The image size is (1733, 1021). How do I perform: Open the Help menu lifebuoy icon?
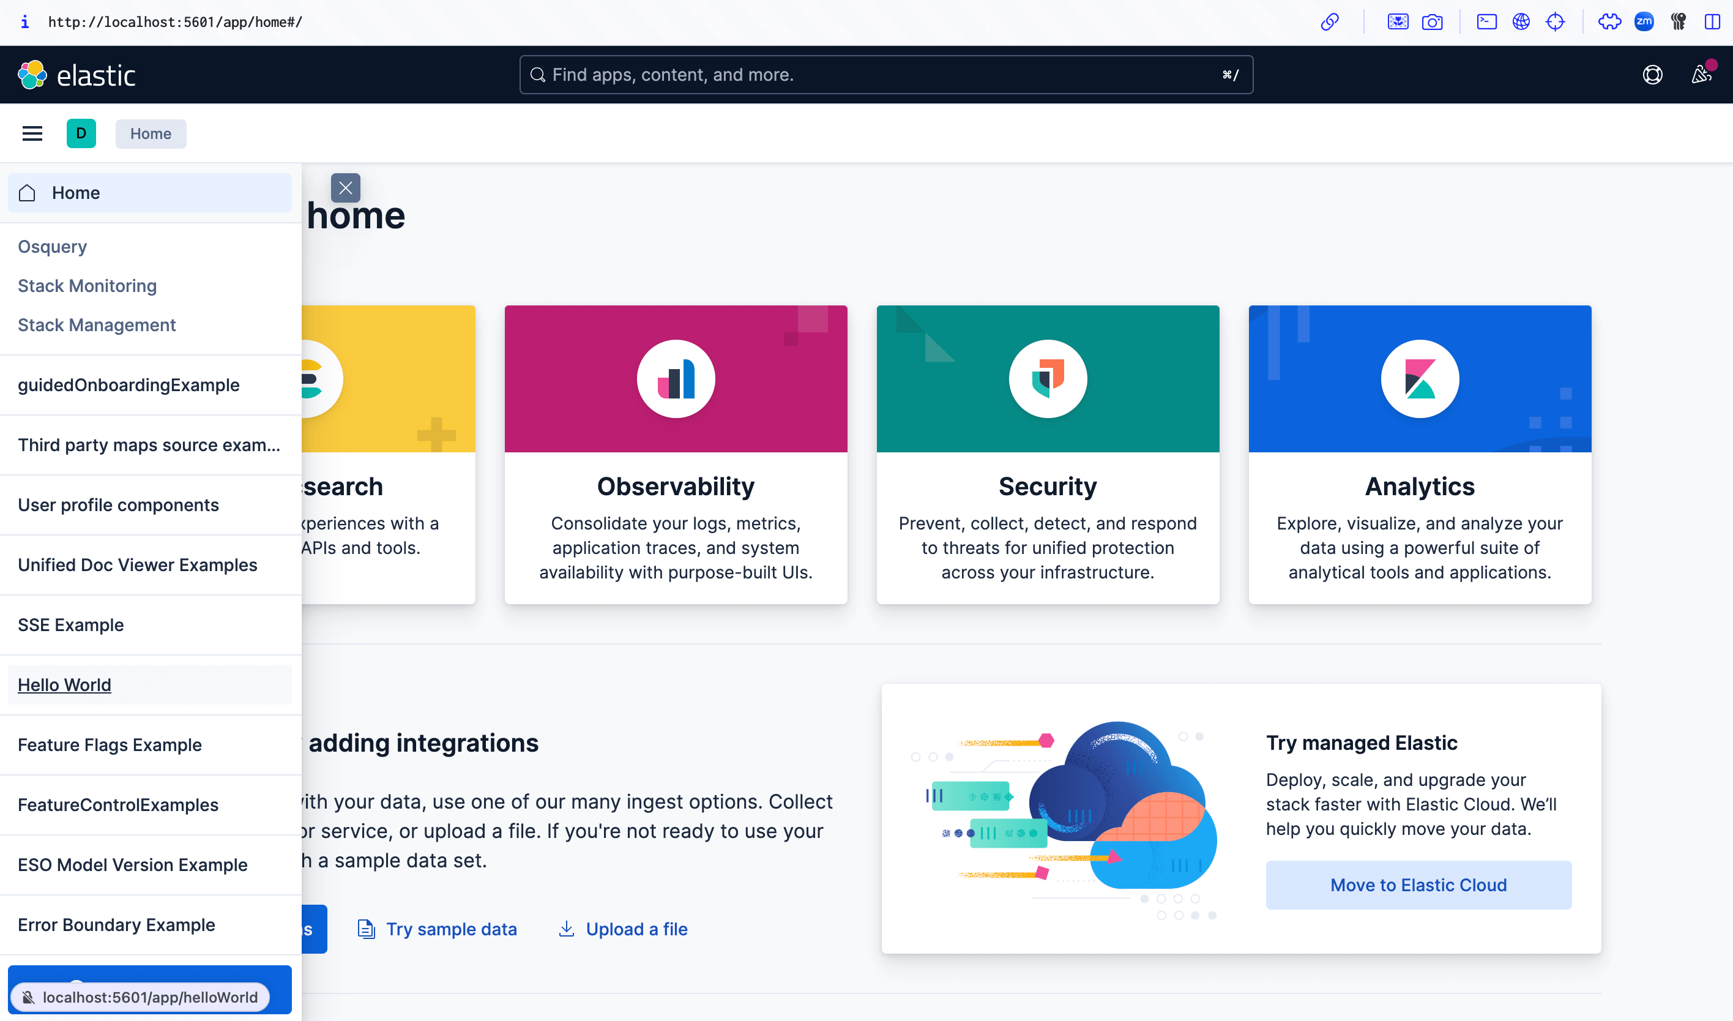[x=1653, y=75]
